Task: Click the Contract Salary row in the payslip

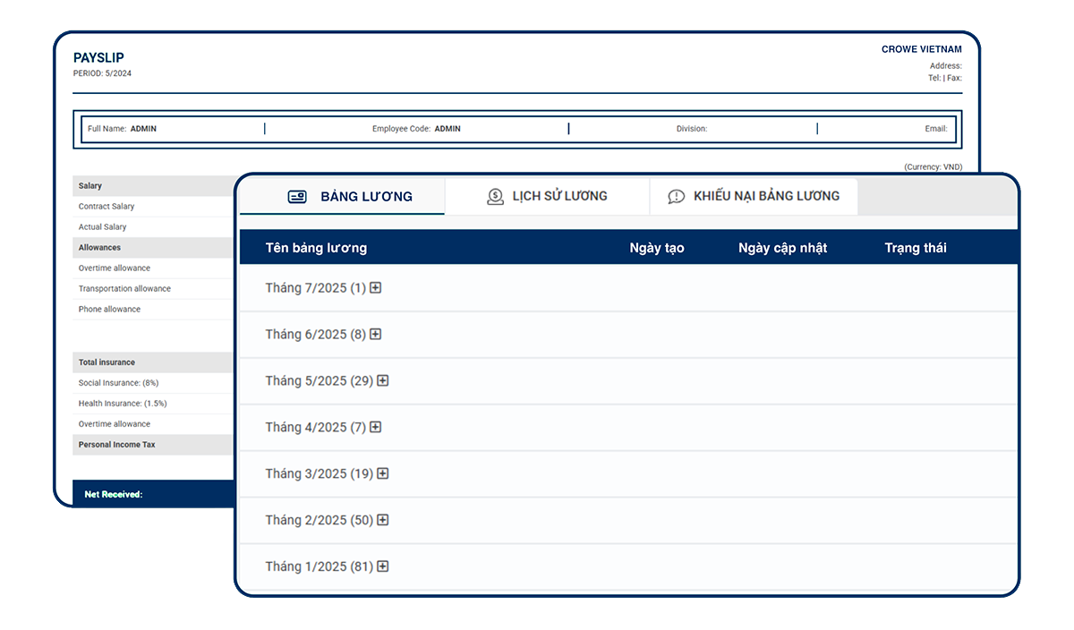Action: click(152, 207)
